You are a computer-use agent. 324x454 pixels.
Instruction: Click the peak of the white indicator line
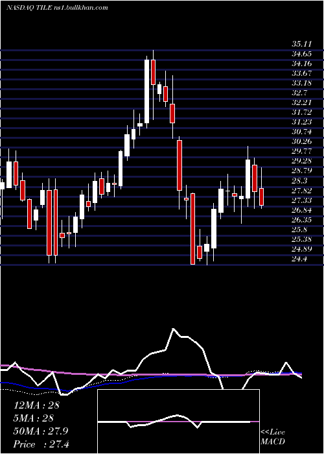pos(173,329)
